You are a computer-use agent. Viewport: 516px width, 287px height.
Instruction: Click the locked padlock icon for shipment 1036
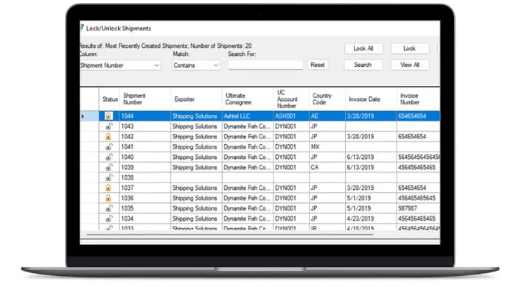pos(108,198)
